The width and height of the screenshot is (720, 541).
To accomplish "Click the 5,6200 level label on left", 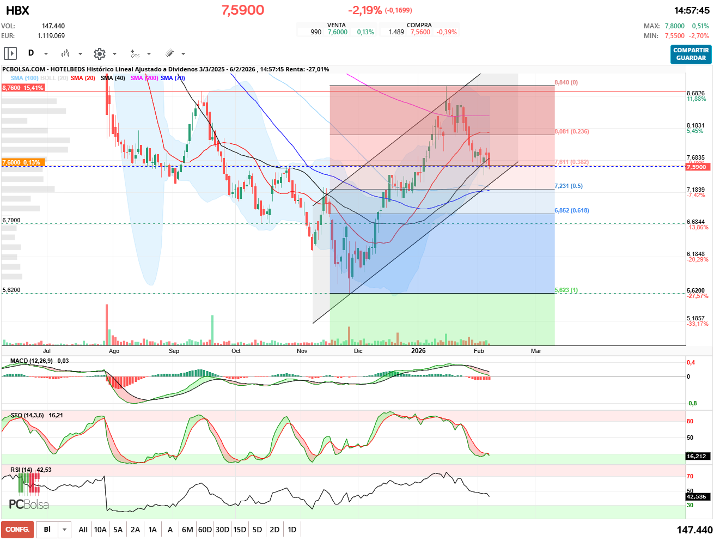I will (11, 290).
